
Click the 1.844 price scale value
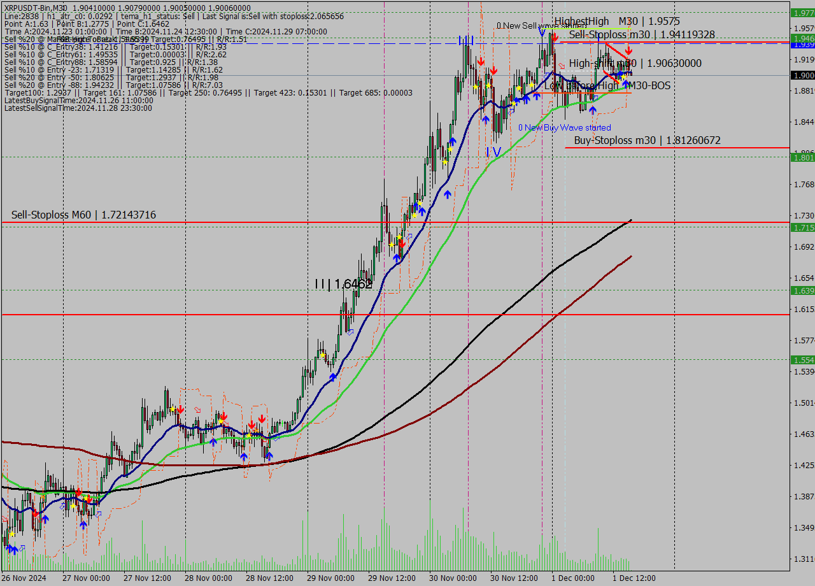click(x=803, y=122)
